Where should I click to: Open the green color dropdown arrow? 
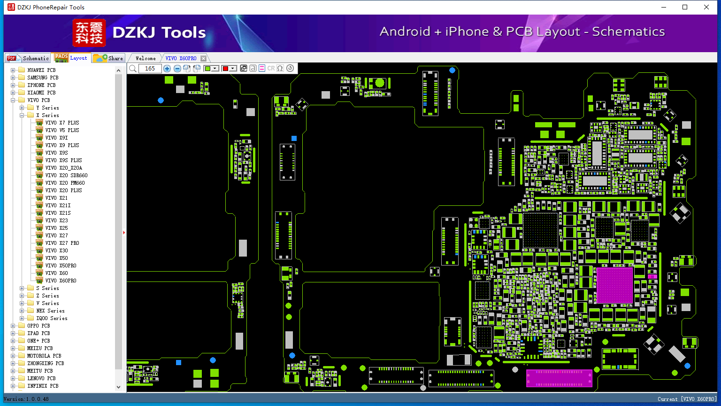tap(215, 69)
